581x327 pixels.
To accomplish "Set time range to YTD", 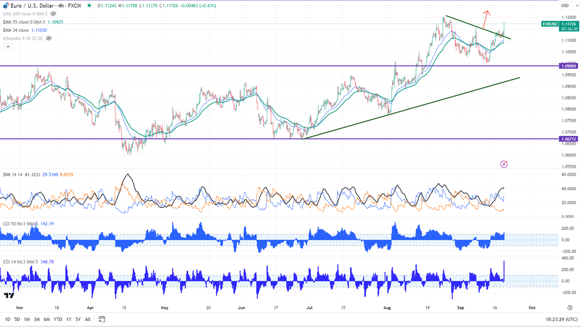I will pos(58,319).
